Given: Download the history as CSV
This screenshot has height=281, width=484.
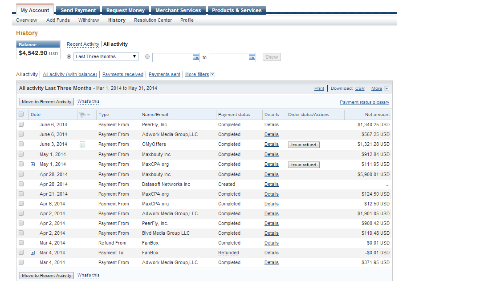Looking at the screenshot, I should pyautogui.click(x=360, y=88).
